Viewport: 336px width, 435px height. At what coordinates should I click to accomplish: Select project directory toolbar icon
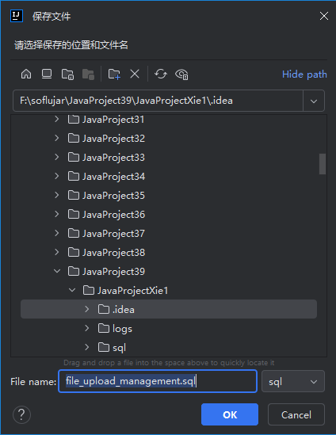(x=67, y=74)
